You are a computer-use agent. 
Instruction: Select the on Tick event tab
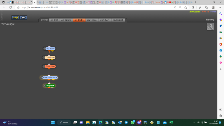[x=79, y=20]
